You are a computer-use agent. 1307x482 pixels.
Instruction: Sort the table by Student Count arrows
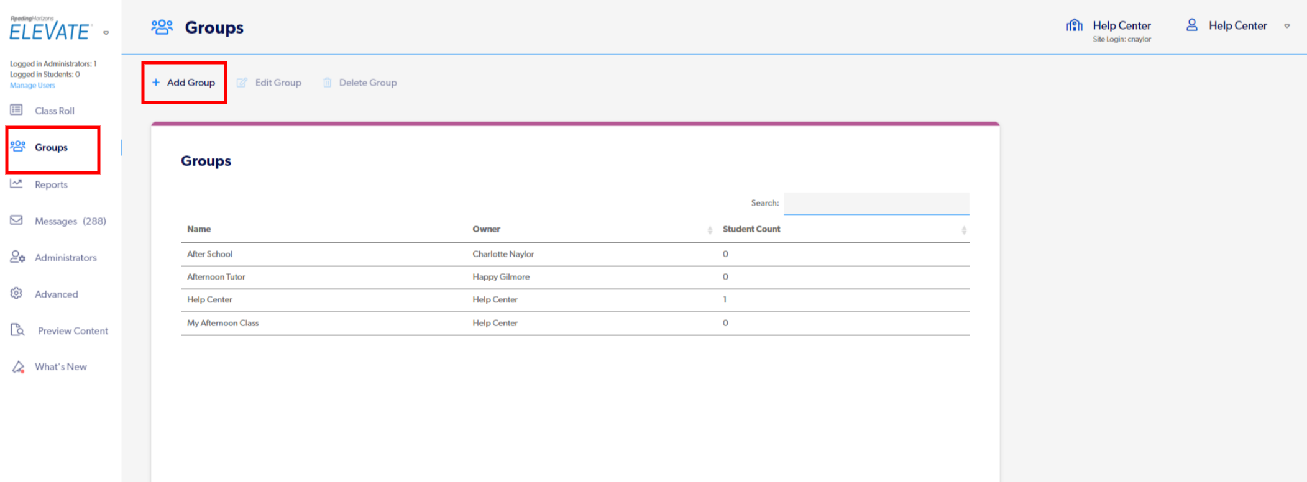coord(964,230)
